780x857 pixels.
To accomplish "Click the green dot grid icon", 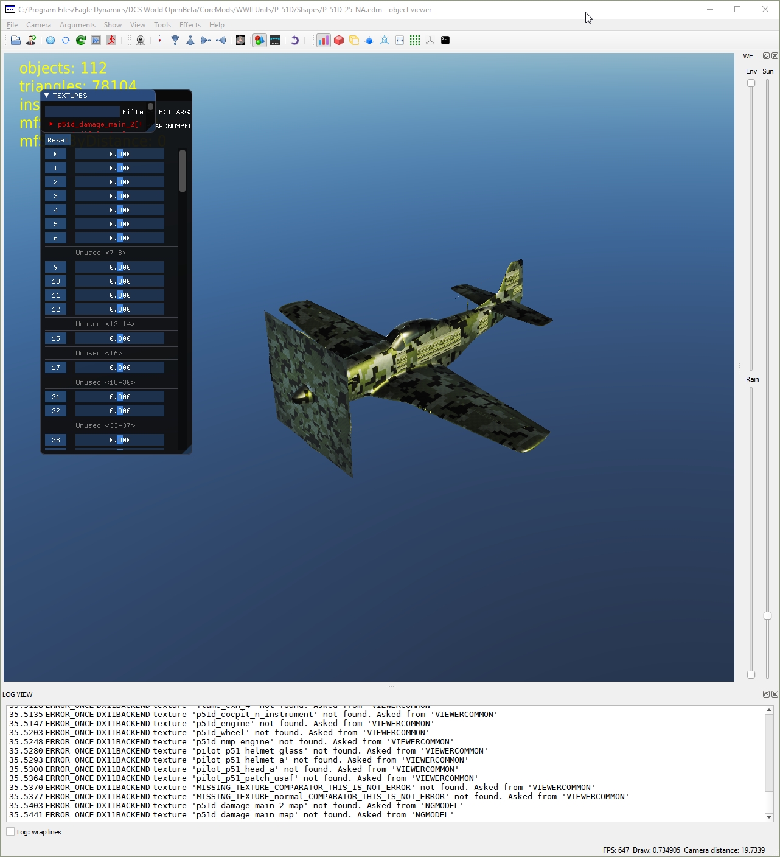I will 415,40.
